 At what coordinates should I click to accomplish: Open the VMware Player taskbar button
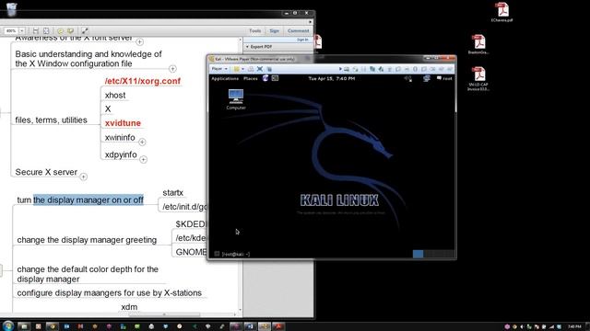(264, 326)
